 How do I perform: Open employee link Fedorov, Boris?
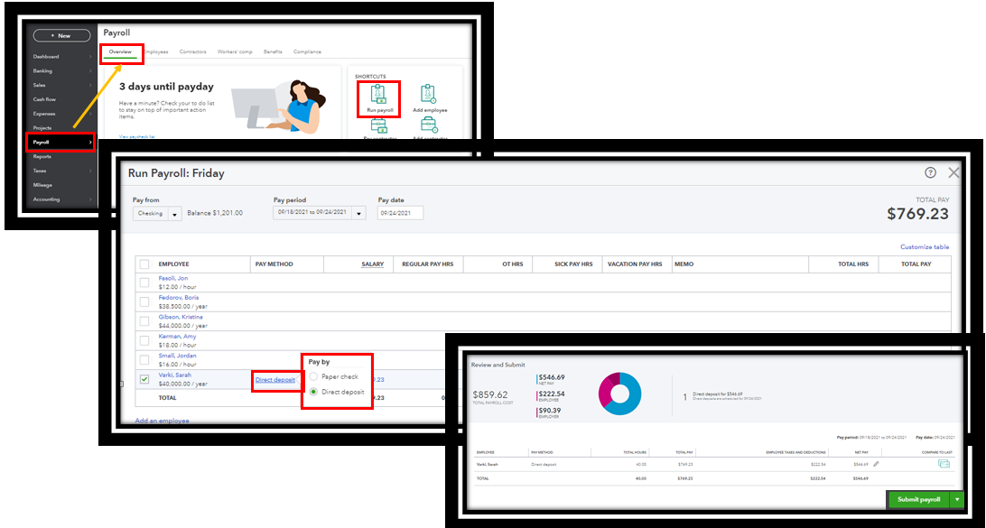pos(178,297)
